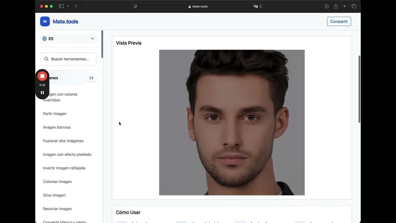
Task: Click the reader/page menu icon in address bar
Action: click(x=136, y=6)
